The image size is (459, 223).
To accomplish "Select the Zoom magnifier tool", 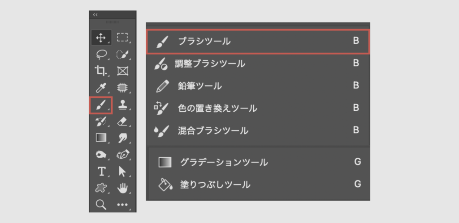I will point(101,204).
